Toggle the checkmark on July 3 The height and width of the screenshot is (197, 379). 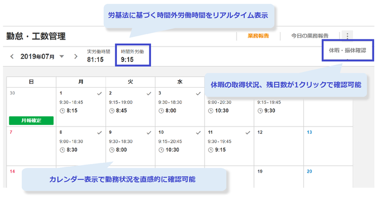pos(198,94)
